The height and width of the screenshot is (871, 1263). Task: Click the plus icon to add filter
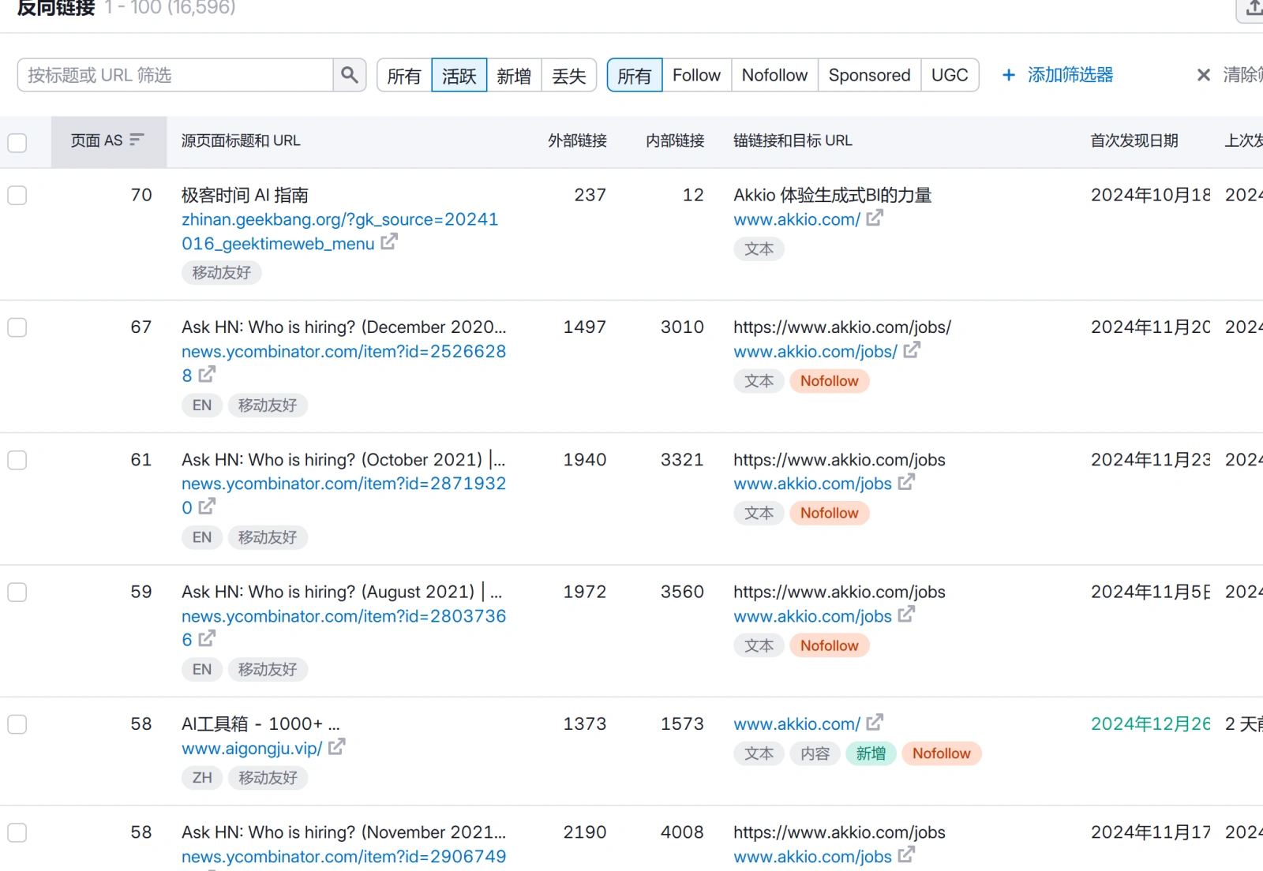[x=1008, y=75]
